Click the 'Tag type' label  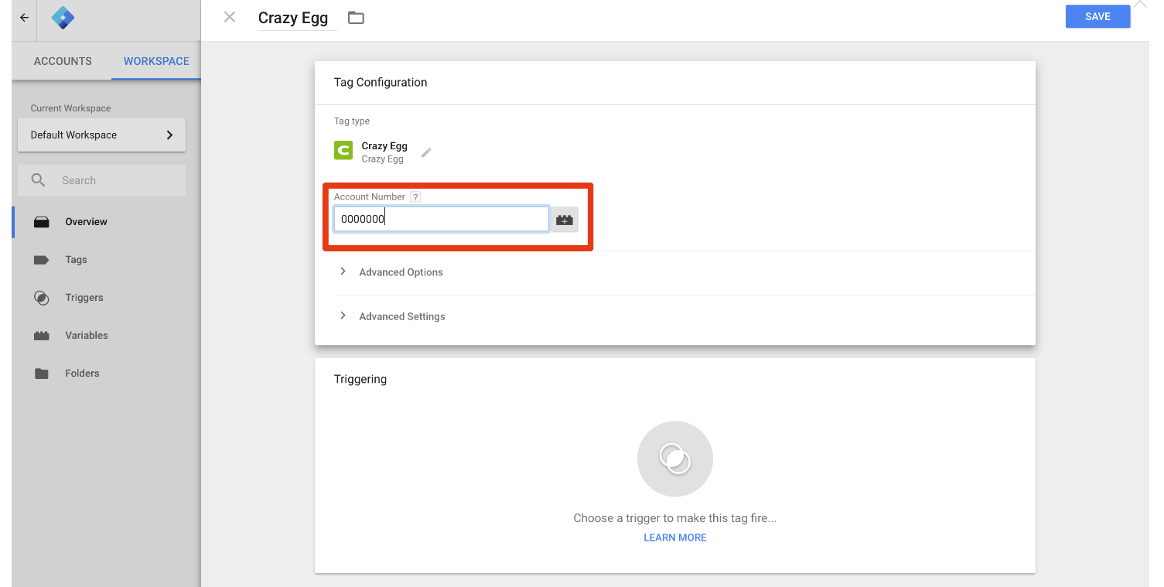[352, 121]
